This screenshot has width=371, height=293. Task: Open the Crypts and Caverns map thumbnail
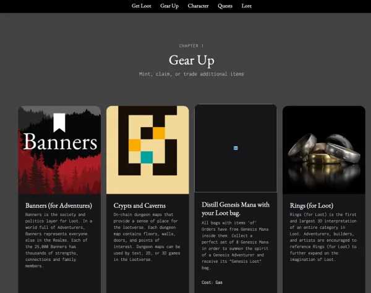click(148, 150)
